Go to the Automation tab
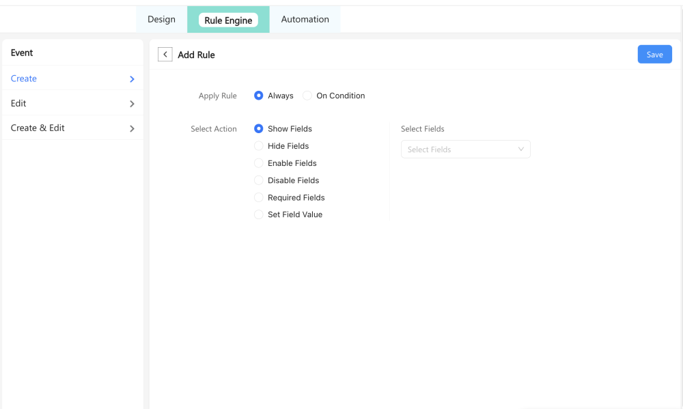Viewport: 683px width, 409px height. (x=305, y=19)
